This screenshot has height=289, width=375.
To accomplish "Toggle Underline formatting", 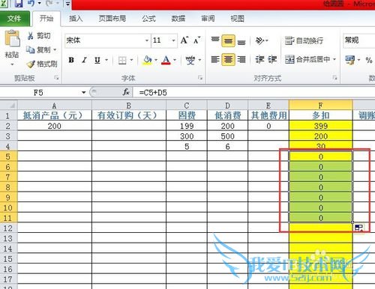I will [x=97, y=60].
